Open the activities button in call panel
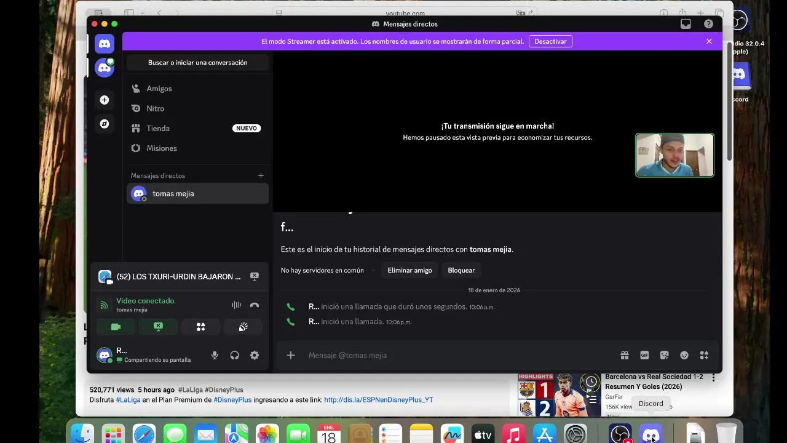The width and height of the screenshot is (787, 443). point(200,327)
